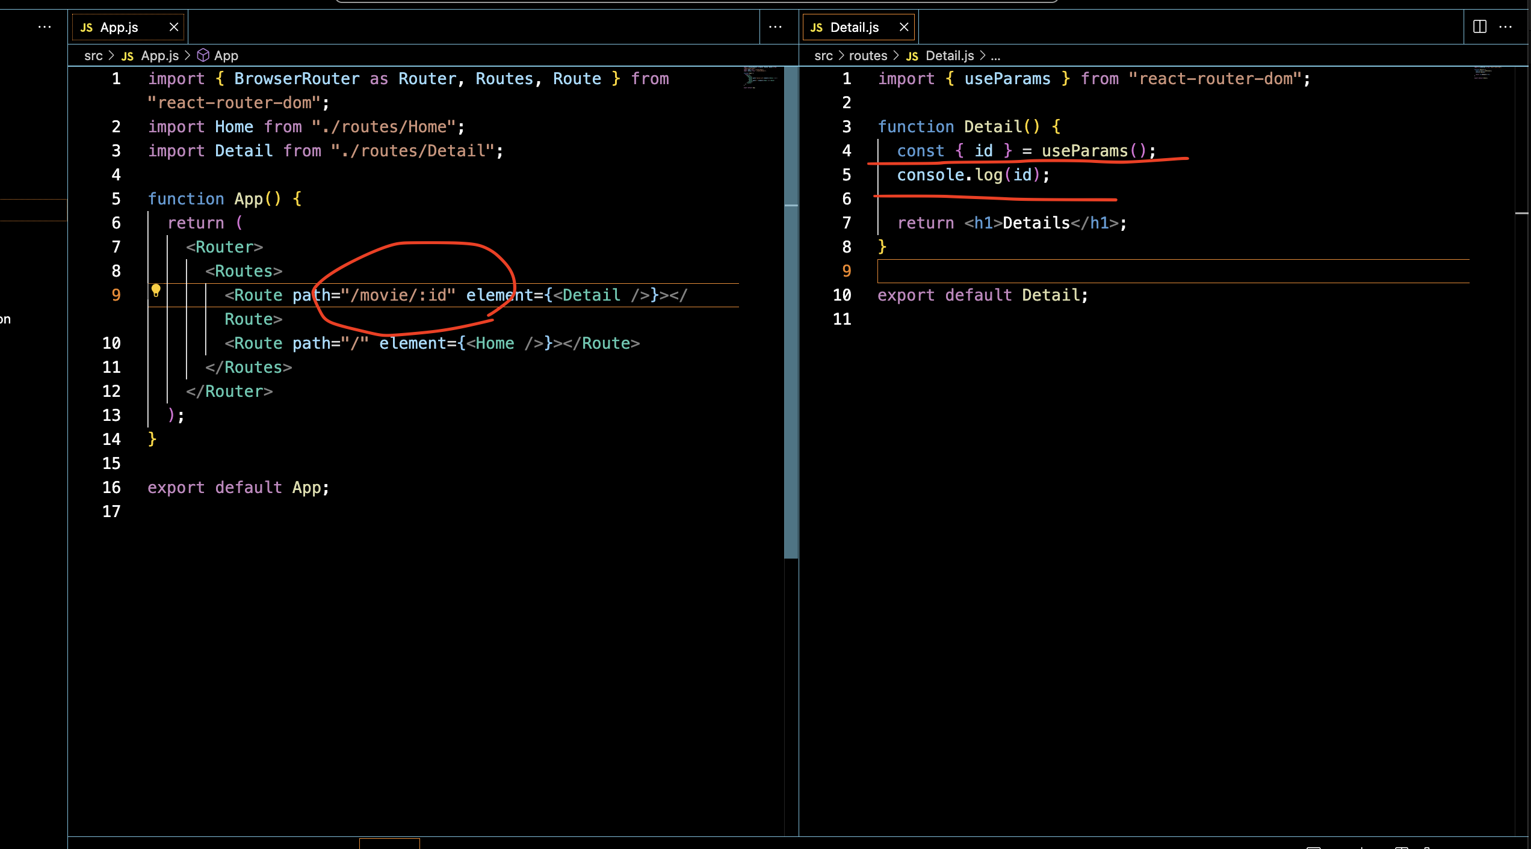Click the App.js minimap preview
This screenshot has height=849, width=1531.
[759, 78]
